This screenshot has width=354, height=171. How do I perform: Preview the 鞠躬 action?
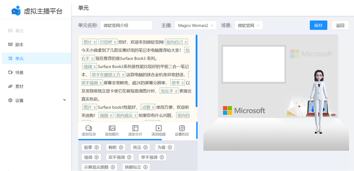click(x=121, y=147)
